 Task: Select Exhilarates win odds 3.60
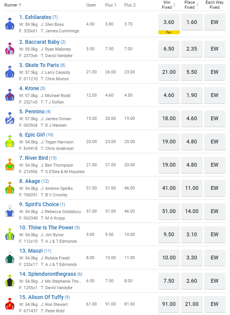pos(169,22)
